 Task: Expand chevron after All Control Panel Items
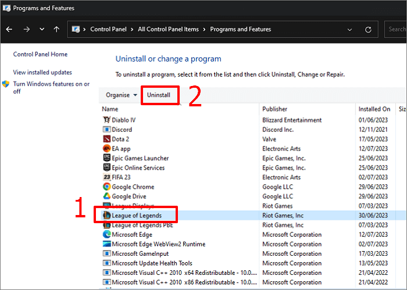coord(204,29)
